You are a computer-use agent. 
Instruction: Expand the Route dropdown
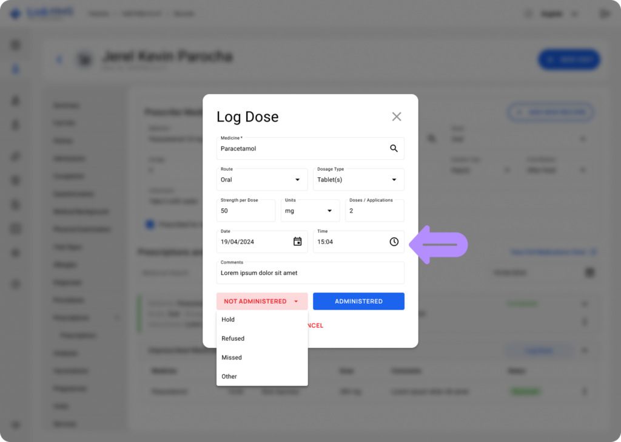pos(297,180)
